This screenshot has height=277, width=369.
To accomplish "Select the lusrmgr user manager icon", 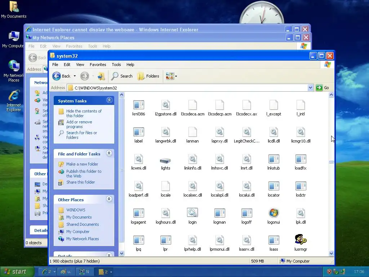I will click(301, 239).
